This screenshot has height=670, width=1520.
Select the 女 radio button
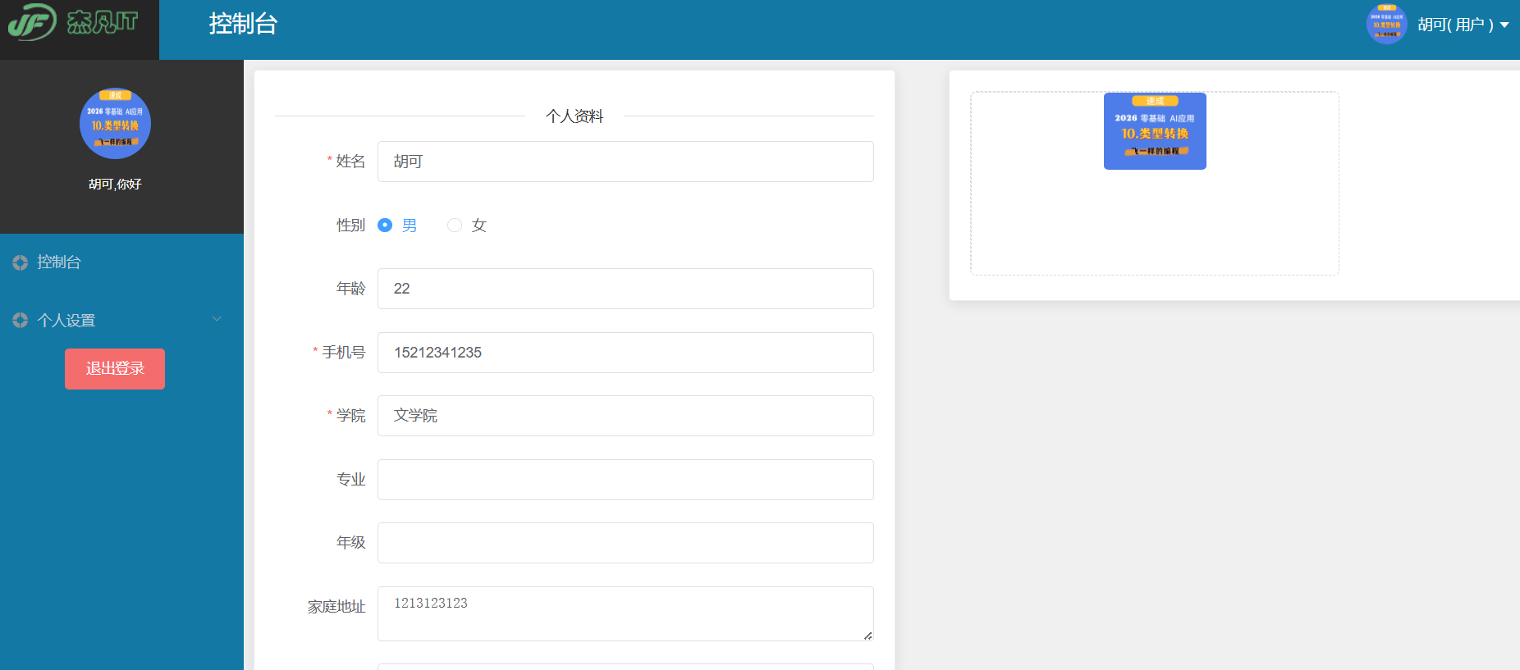(x=455, y=225)
